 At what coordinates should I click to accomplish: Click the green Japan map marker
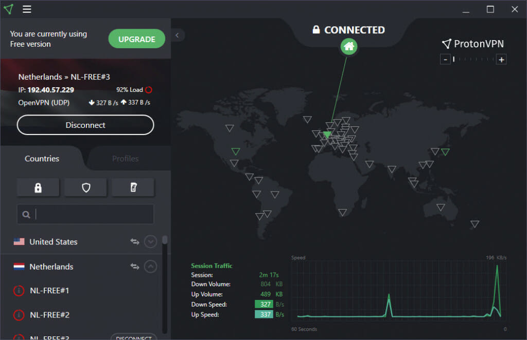pyautogui.click(x=445, y=152)
